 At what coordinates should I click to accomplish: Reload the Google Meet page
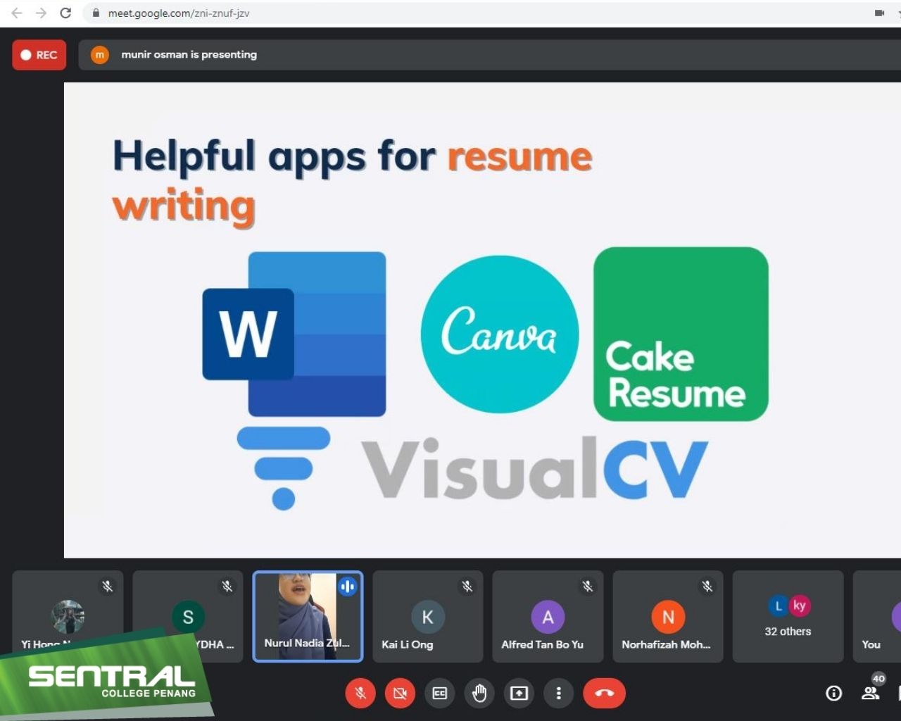(x=65, y=13)
